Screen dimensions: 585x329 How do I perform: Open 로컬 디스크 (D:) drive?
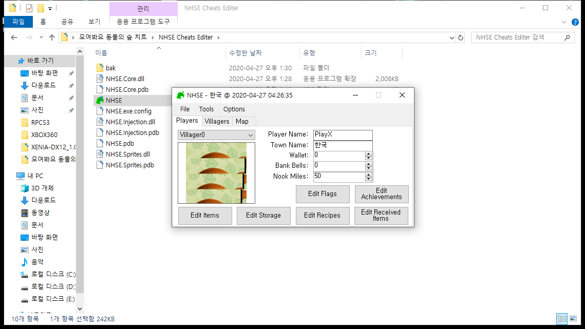coord(53,286)
